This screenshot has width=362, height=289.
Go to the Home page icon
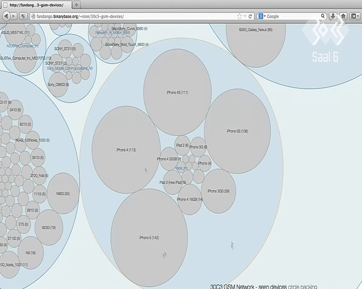343,16
